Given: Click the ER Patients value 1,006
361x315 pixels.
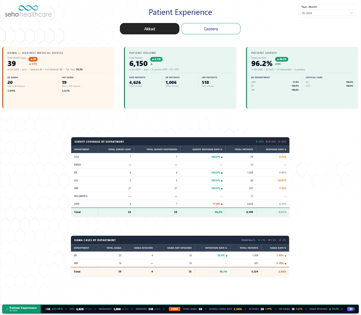Looking at the screenshot, I should (171, 83).
